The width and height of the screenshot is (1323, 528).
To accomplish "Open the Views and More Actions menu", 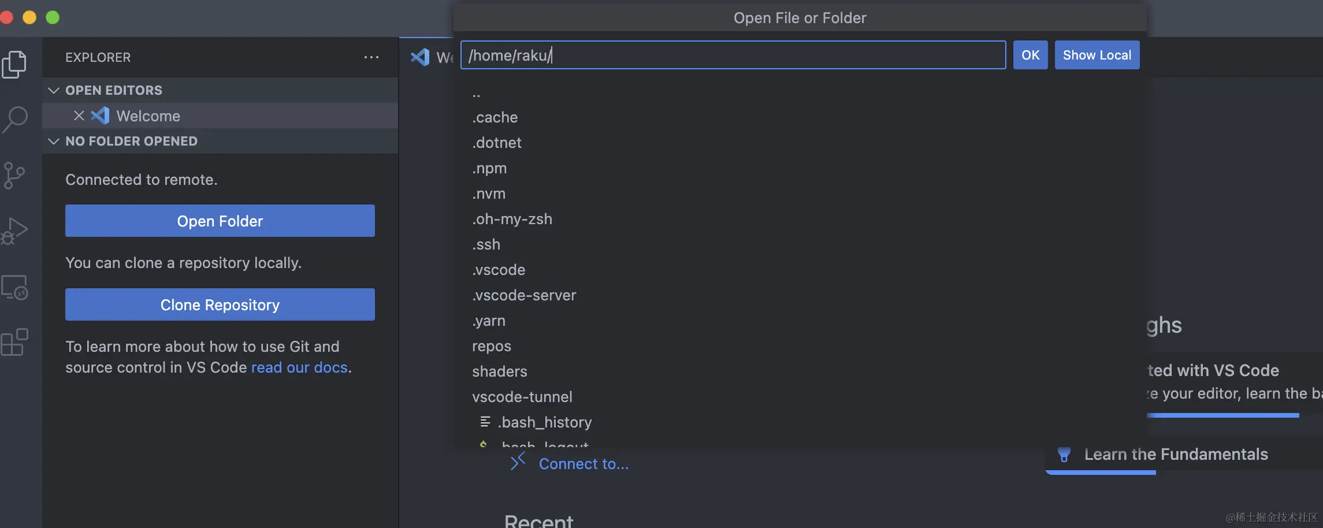I will (x=371, y=57).
